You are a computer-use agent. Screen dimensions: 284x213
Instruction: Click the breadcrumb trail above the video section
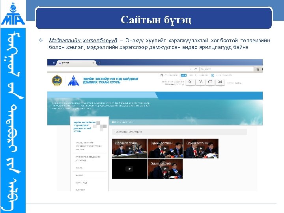point(123,122)
